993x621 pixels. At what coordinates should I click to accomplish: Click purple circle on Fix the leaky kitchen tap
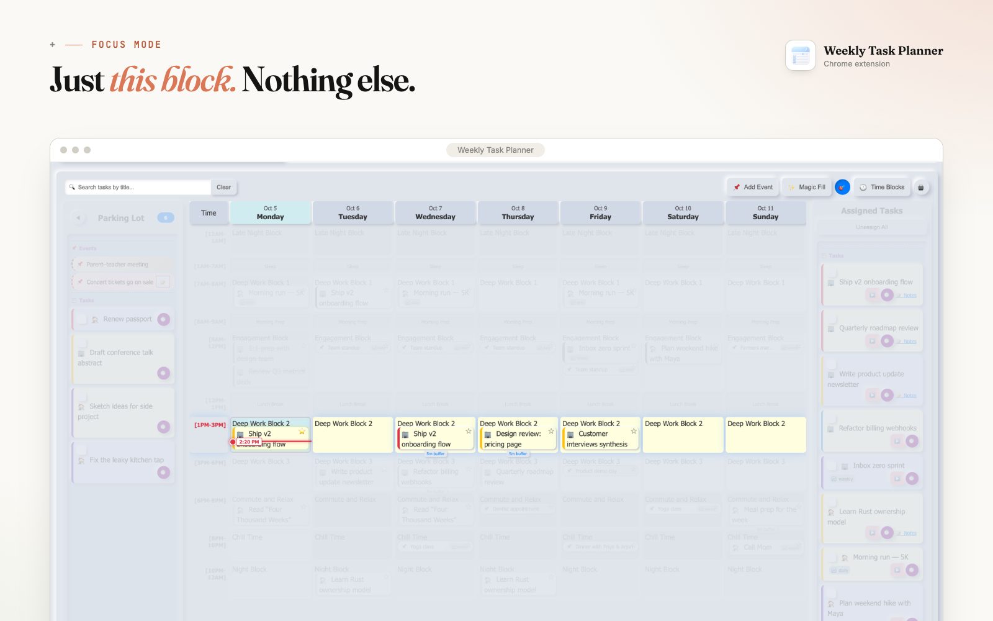point(163,472)
